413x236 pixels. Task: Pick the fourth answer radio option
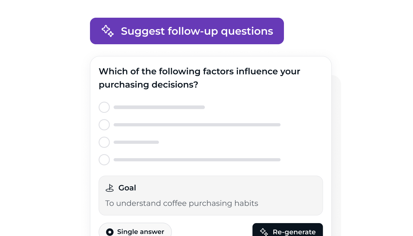tap(104, 160)
